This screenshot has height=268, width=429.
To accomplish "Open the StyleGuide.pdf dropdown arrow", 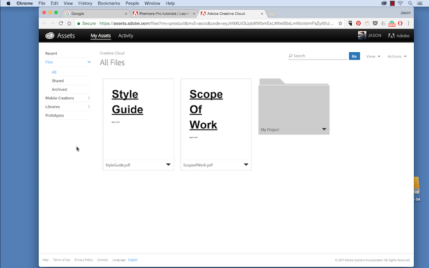I will tap(168, 165).
